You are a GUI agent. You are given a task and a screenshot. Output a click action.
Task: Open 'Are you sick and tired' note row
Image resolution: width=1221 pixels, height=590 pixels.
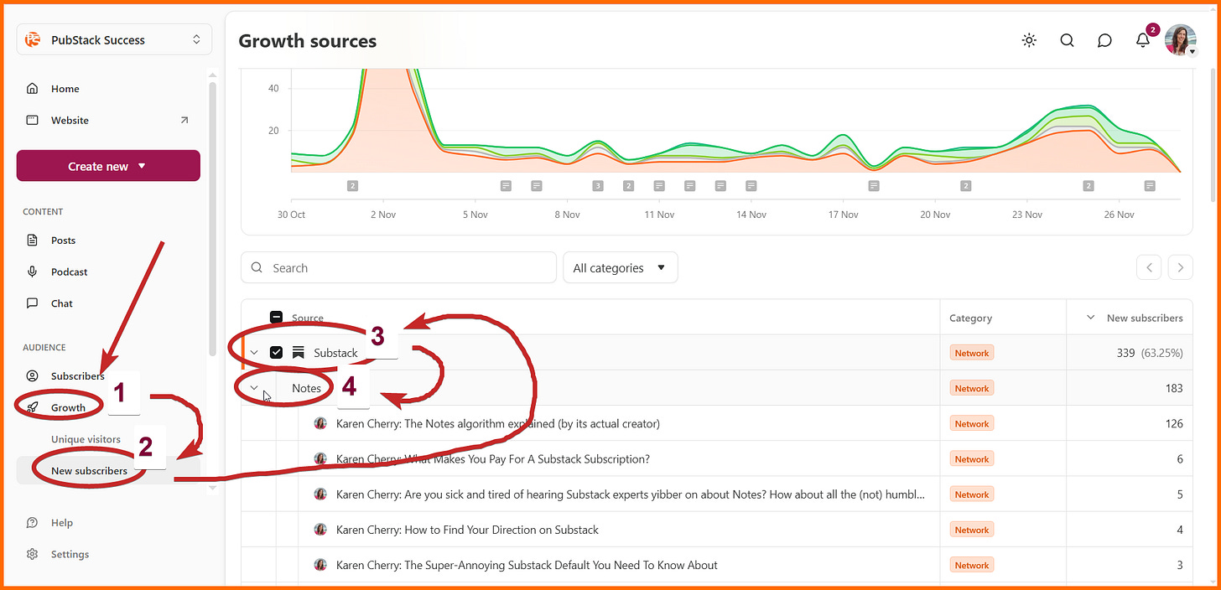pos(631,494)
